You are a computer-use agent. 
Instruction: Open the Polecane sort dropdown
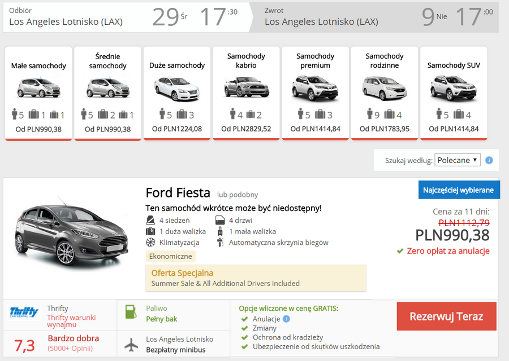[x=458, y=160]
